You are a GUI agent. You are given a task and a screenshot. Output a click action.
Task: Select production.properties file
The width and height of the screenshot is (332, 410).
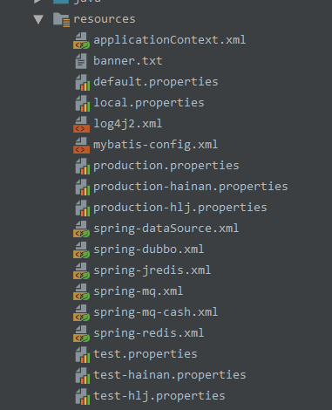pos(166,166)
